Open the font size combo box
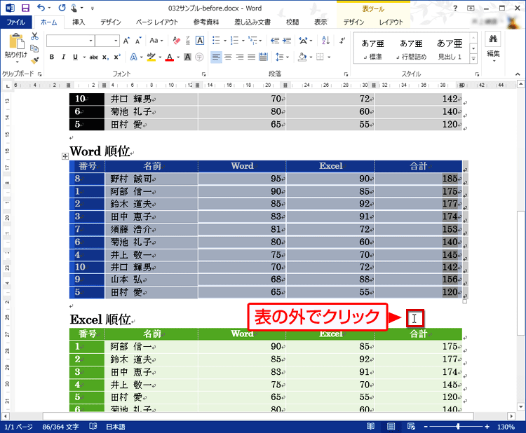Image resolution: width=526 pixels, height=433 pixels. pyautogui.click(x=107, y=41)
